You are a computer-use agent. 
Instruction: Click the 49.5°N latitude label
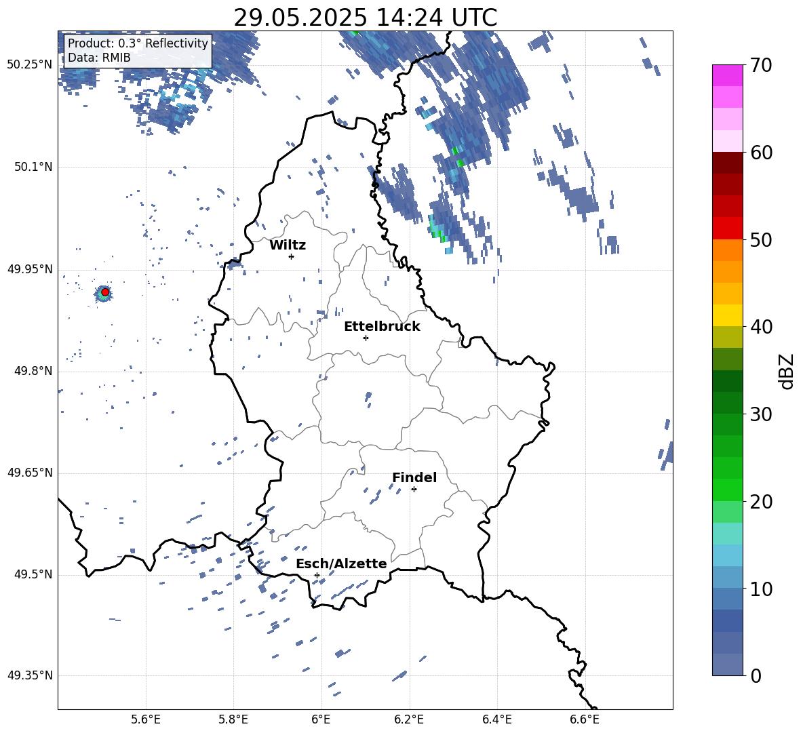coord(33,574)
